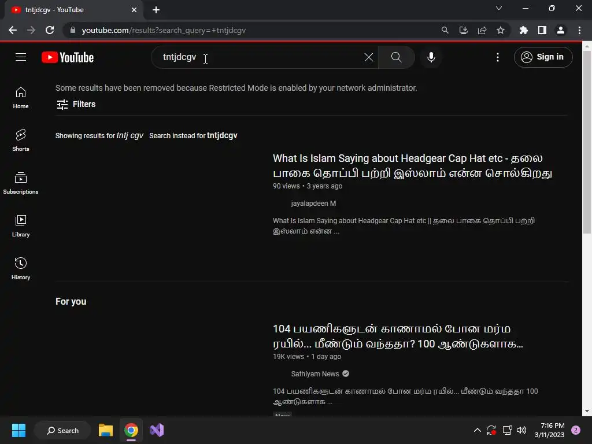Open Chrome tab search chevron
This screenshot has height=444, width=592.
point(499,8)
